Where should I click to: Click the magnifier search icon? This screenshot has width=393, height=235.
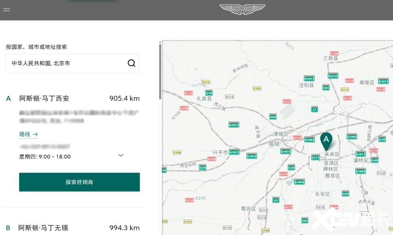point(131,63)
